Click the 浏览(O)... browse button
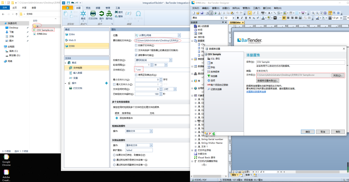This screenshot has width=349, height=182. point(338,75)
